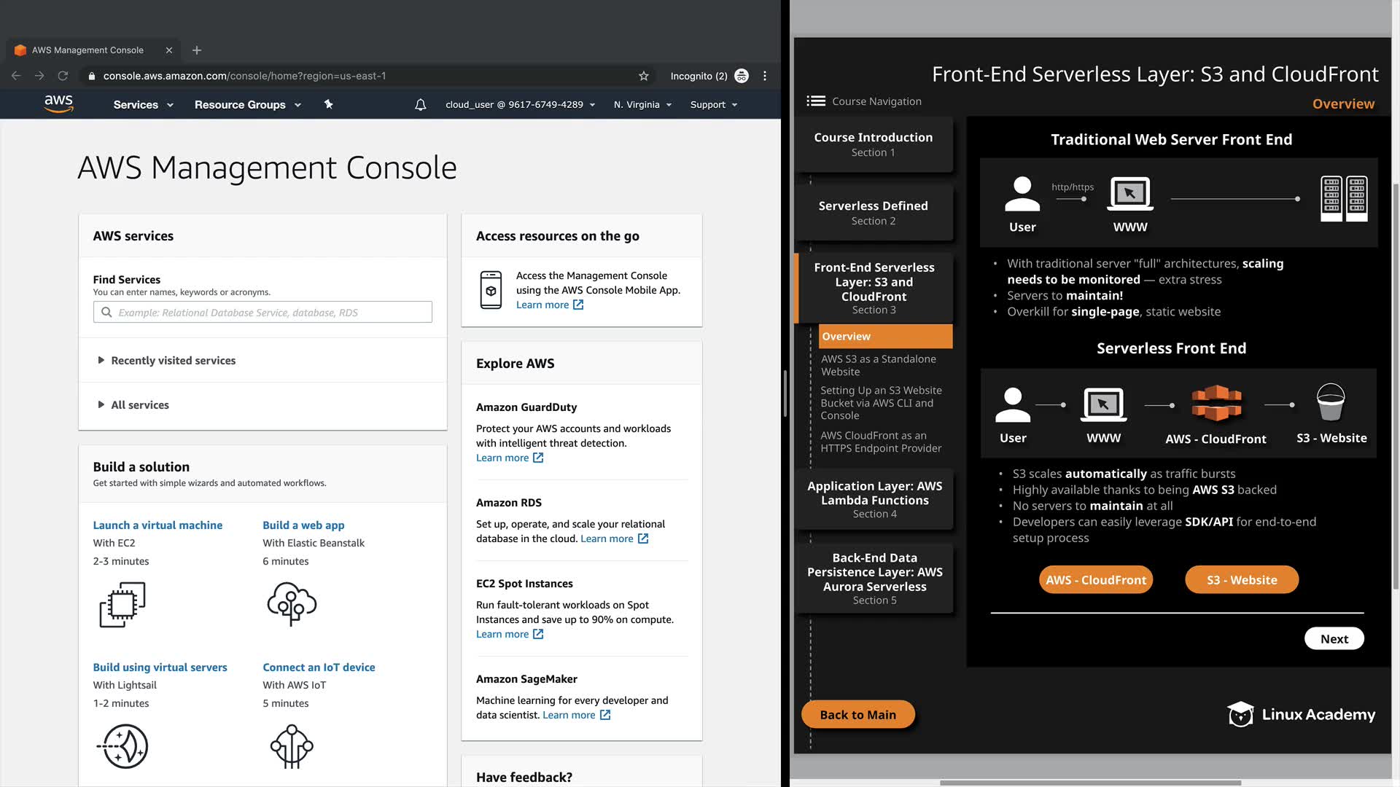Screen dimensions: 1400x787
Task: Select AWS S3 as a Standalone Website lesson
Action: pos(878,365)
